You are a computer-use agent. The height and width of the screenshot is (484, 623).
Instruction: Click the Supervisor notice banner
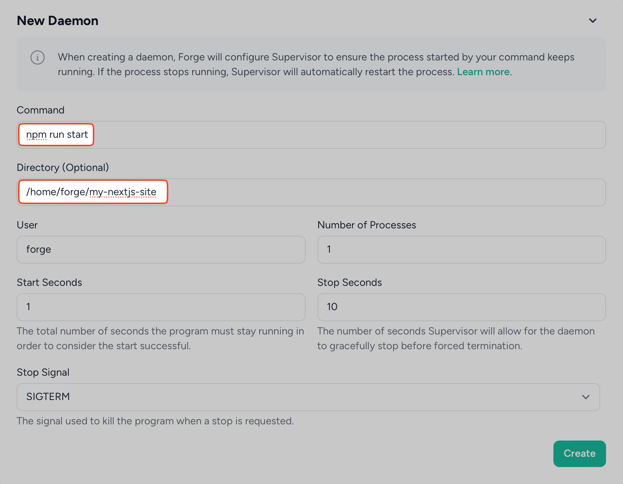coord(311,64)
